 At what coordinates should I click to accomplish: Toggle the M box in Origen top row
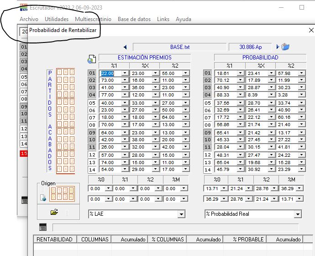pos(71,191)
